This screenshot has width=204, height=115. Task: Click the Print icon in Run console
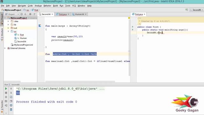point(11,105)
